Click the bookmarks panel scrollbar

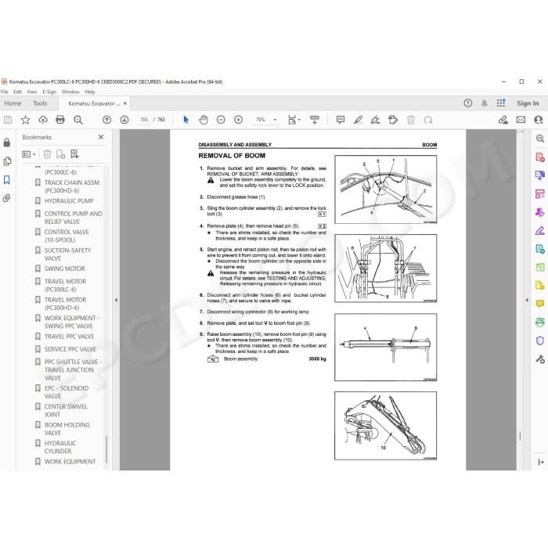pos(106,449)
